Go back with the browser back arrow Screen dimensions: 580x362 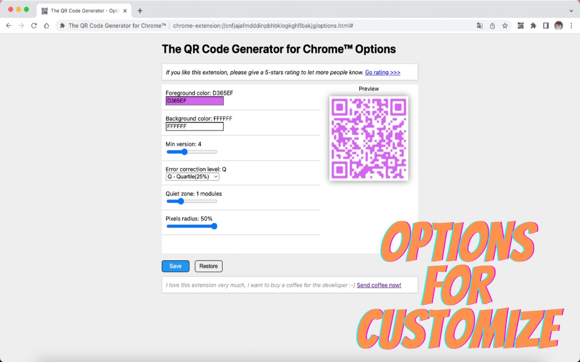click(9, 26)
